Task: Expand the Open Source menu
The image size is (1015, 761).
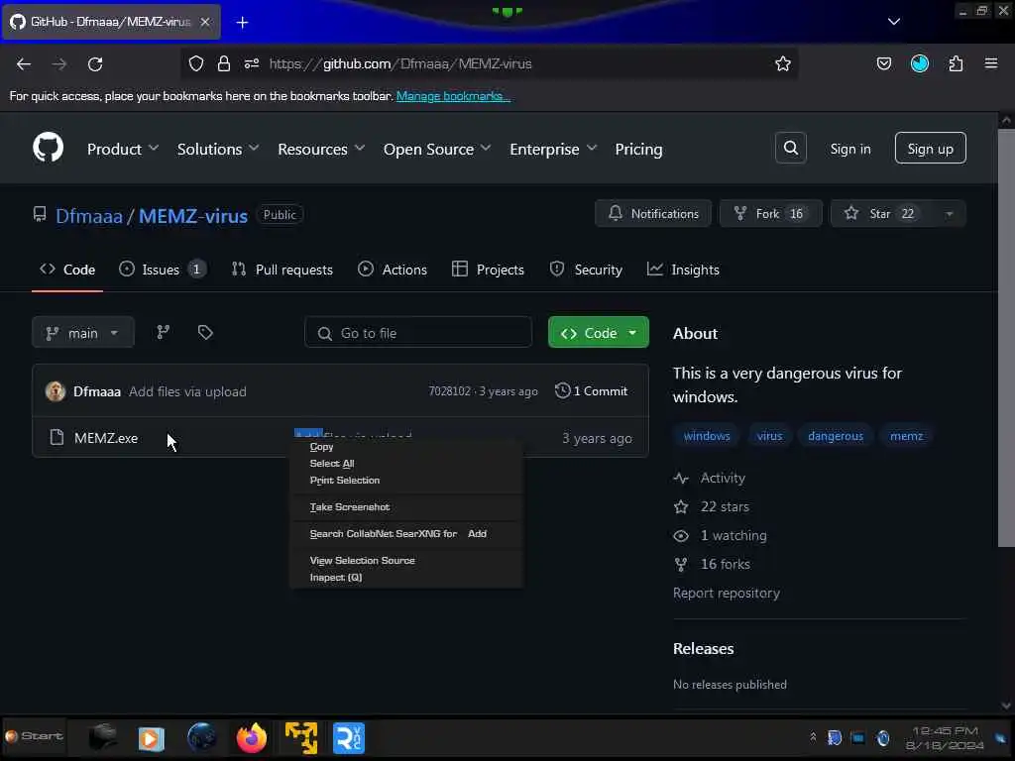Action: tap(437, 149)
